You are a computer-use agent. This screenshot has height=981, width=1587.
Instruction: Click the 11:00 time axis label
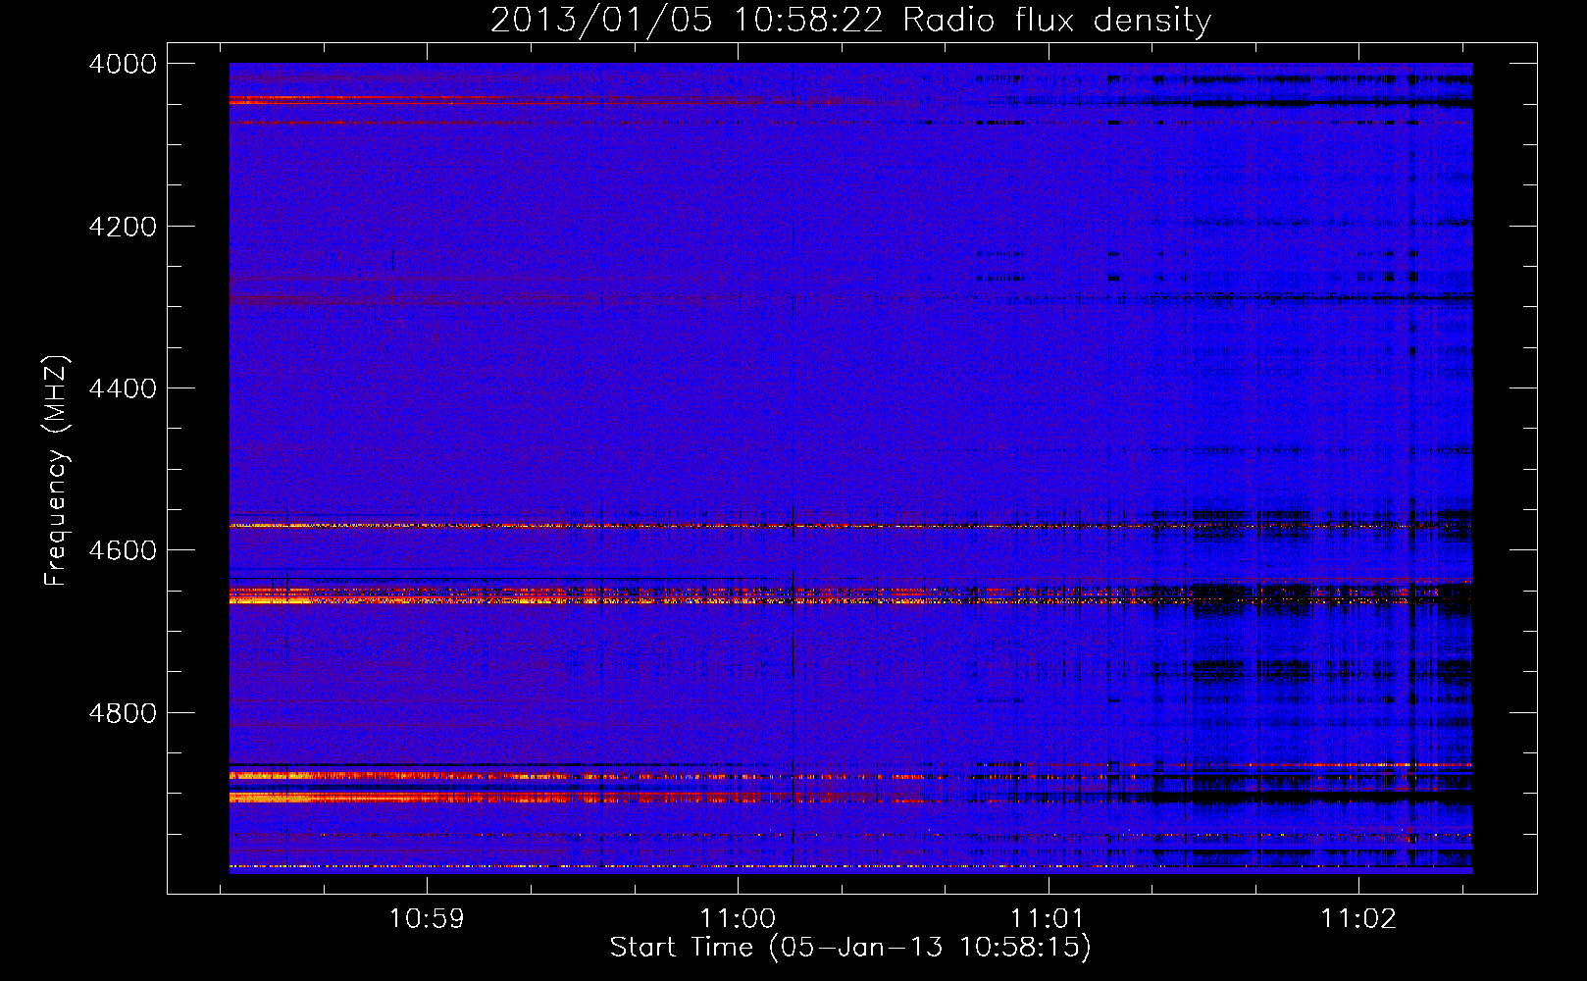click(737, 918)
